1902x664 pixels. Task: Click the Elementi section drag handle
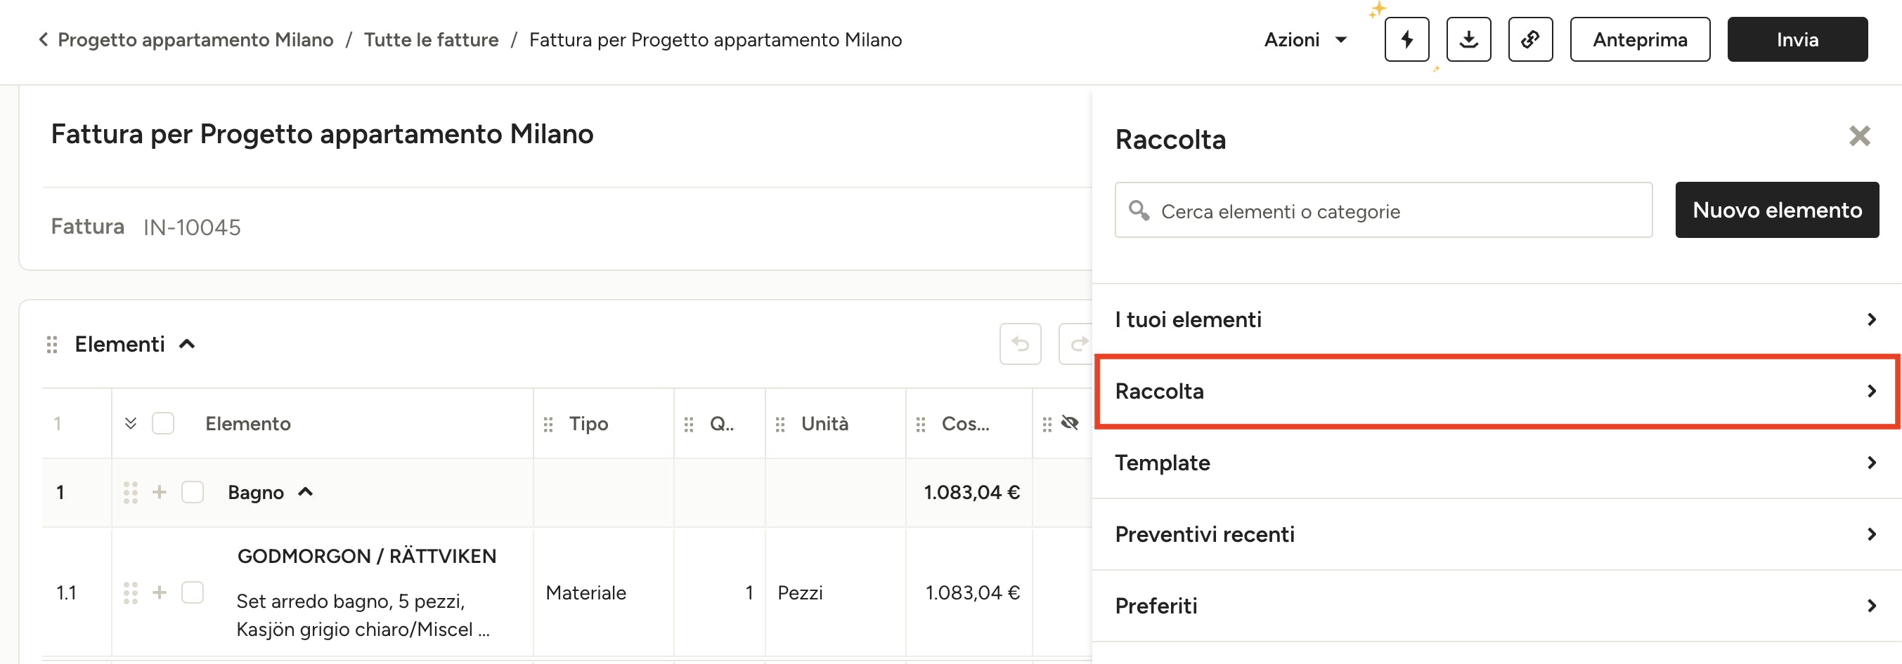[52, 344]
